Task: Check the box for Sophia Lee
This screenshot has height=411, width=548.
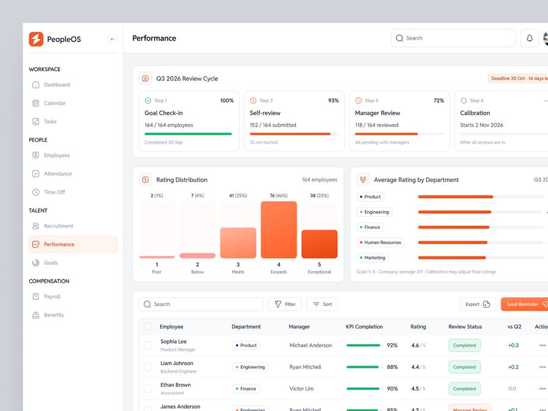Action: point(148,345)
